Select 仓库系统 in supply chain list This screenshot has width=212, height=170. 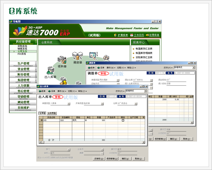[23, 51]
